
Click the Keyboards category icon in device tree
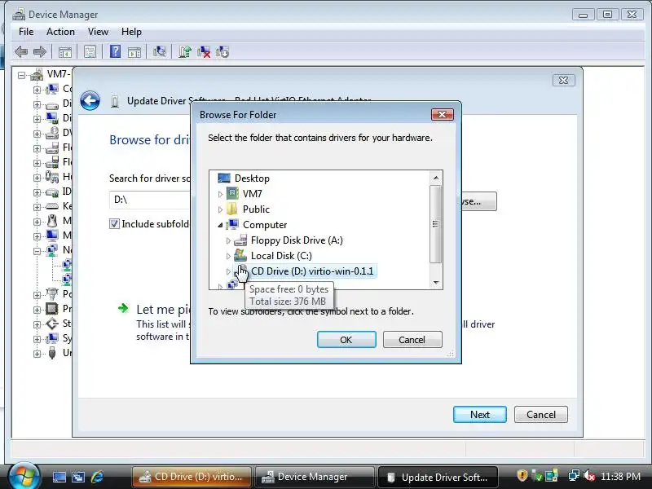point(52,206)
